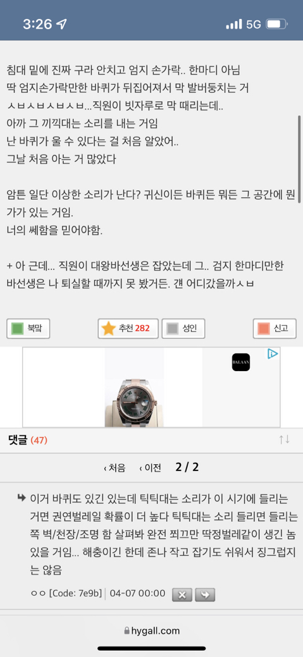Viewport: 303px width, 657px height.
Task: Tap the yellow star recommend icon
Action: [109, 329]
